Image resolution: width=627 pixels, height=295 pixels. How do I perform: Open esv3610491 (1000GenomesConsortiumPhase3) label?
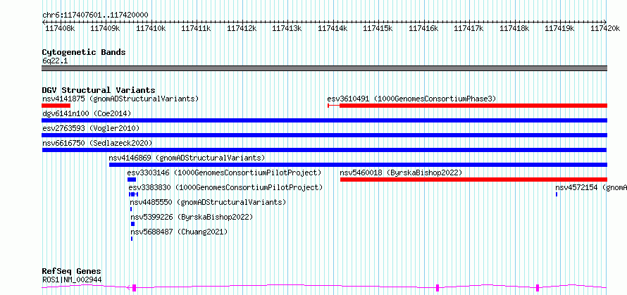coord(412,99)
